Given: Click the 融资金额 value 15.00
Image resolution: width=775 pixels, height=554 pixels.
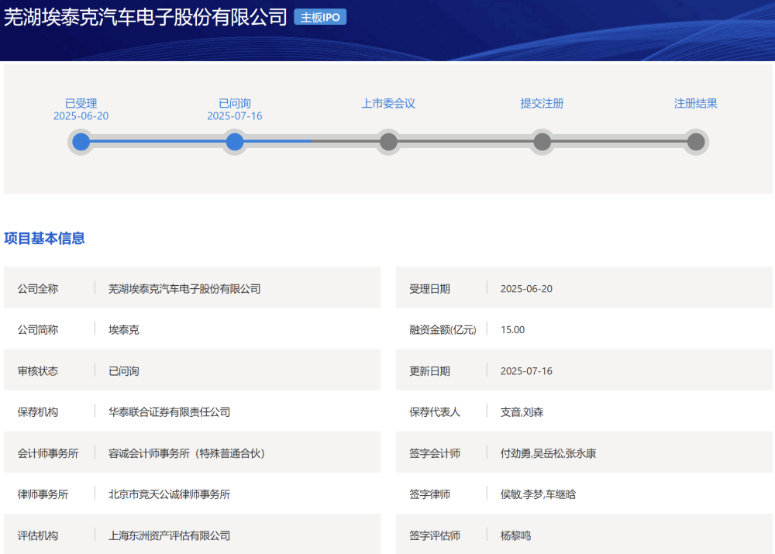Looking at the screenshot, I should 512,330.
